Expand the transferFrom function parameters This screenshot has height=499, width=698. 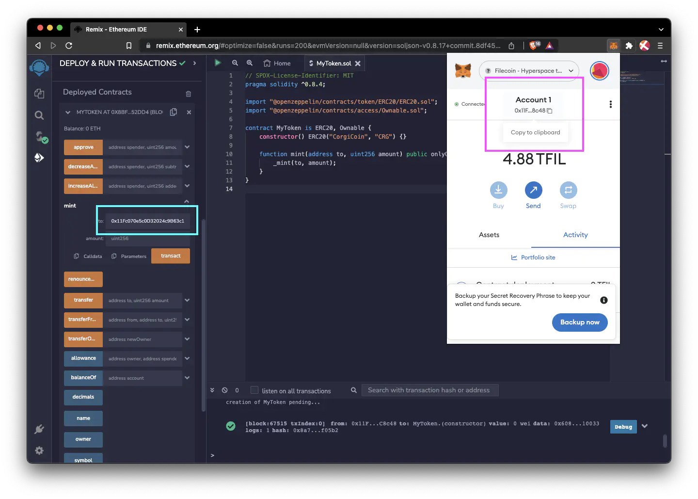pyautogui.click(x=187, y=320)
